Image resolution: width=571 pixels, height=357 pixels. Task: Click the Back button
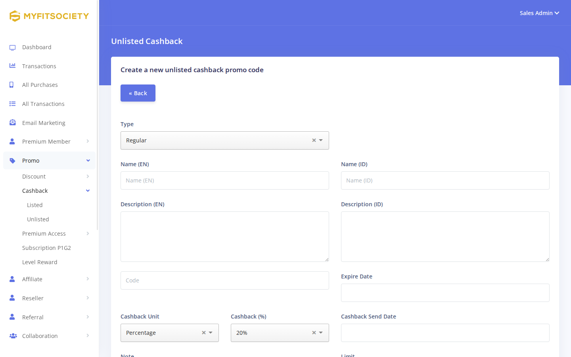[x=138, y=93]
